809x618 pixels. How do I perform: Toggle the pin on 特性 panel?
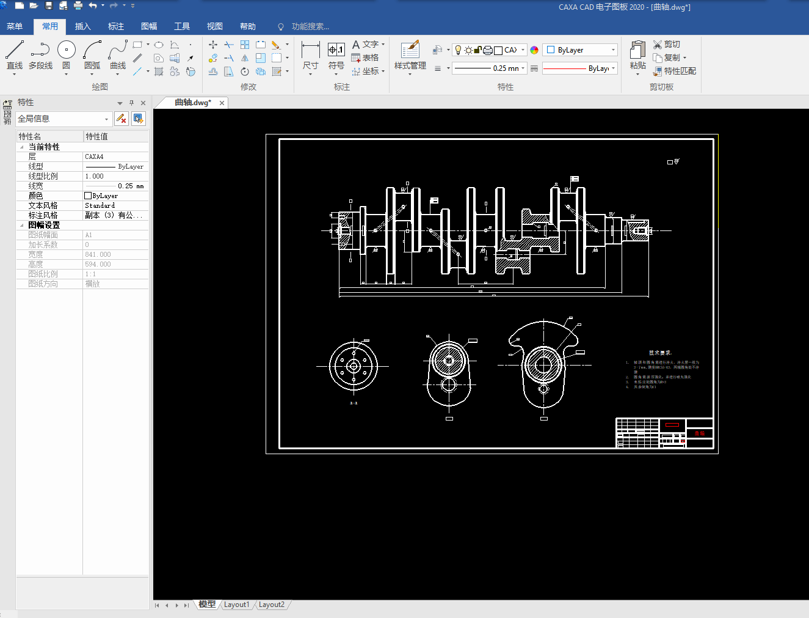pyautogui.click(x=131, y=103)
